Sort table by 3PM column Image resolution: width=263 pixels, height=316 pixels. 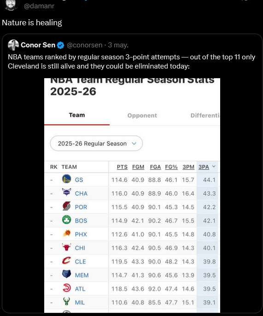pos(188,167)
